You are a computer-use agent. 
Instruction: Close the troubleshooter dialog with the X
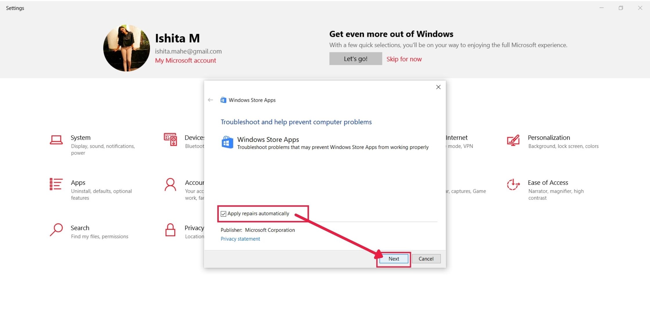tap(438, 87)
